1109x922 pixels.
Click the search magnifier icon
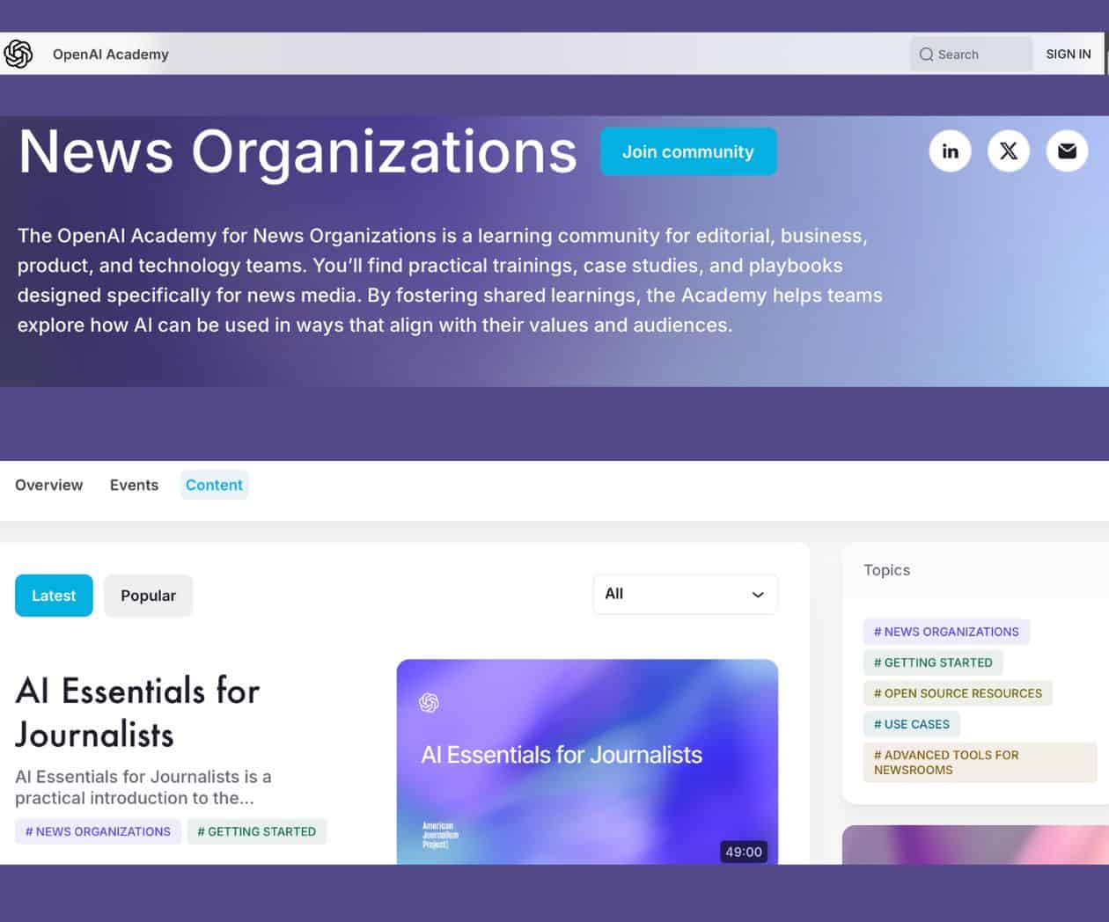[x=926, y=54]
